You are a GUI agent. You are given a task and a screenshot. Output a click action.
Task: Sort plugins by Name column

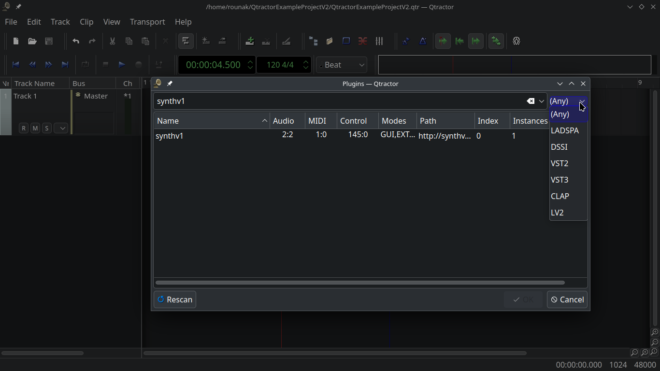pyautogui.click(x=212, y=121)
